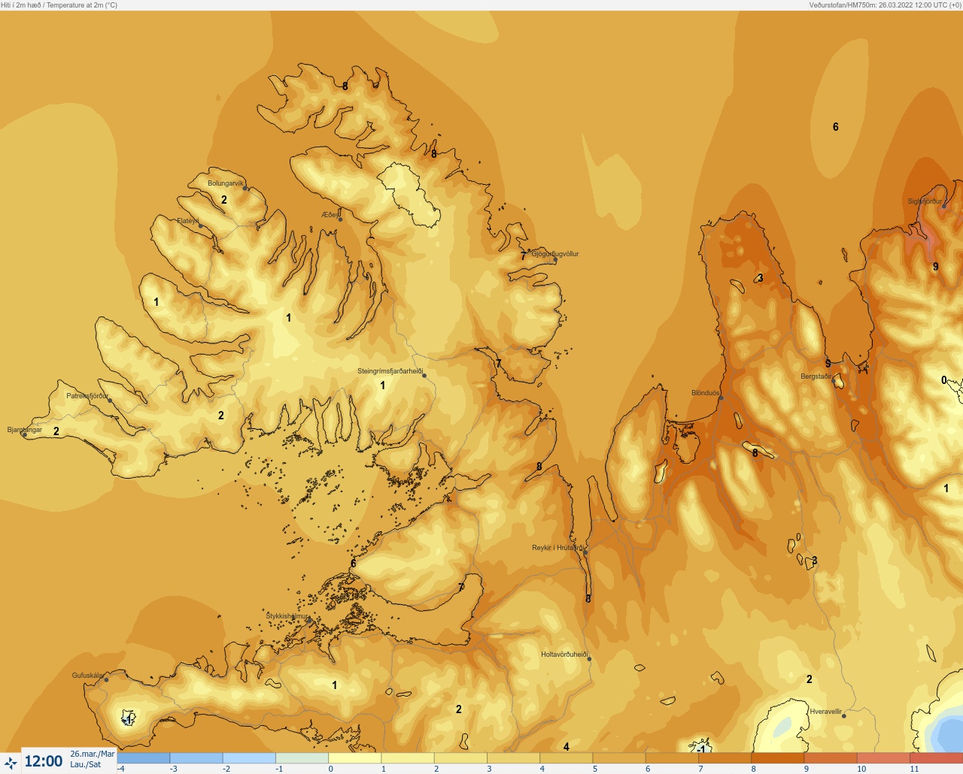Click legend color band between 4 and 5
Viewport: 963px width, 774px height.
coord(566,758)
